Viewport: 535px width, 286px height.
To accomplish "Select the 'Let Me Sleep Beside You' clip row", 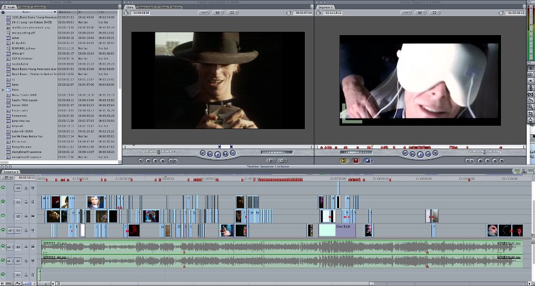I will tap(59, 136).
